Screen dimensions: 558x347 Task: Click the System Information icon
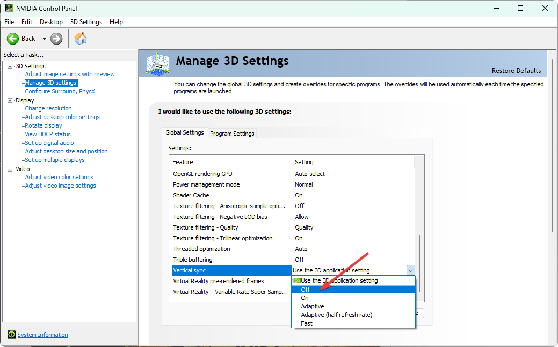[x=11, y=335]
